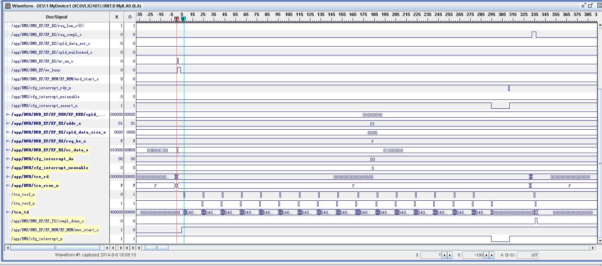Click the X cursor column header
The width and height of the screenshot is (602, 266).
coord(116,17)
